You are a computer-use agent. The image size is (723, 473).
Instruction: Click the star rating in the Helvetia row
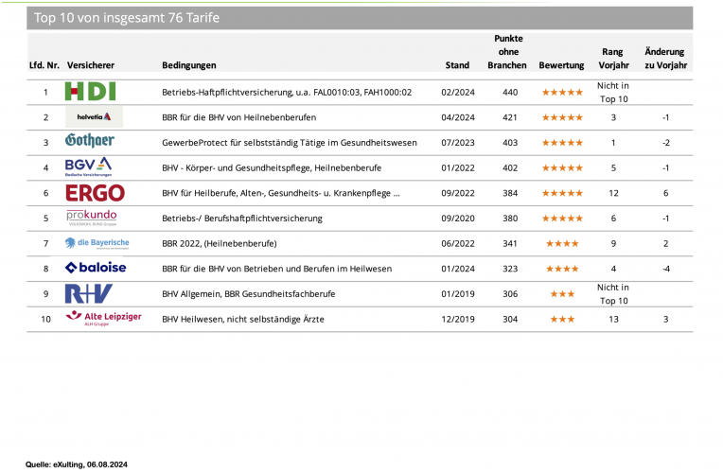562,117
